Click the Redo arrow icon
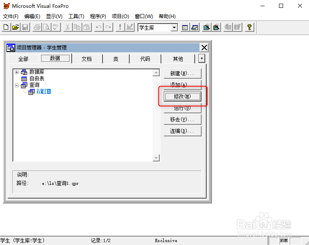Screen dimensions: 309x245 pyautogui.click(x=108, y=27)
